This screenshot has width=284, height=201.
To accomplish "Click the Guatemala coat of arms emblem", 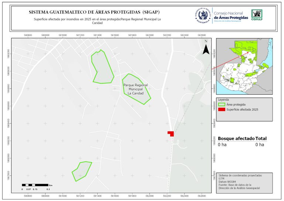I will click(202, 16).
